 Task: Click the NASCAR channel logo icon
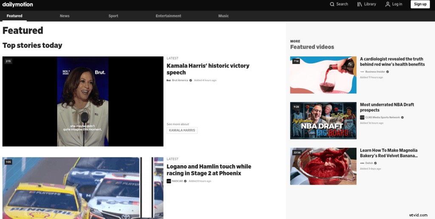(x=169, y=181)
